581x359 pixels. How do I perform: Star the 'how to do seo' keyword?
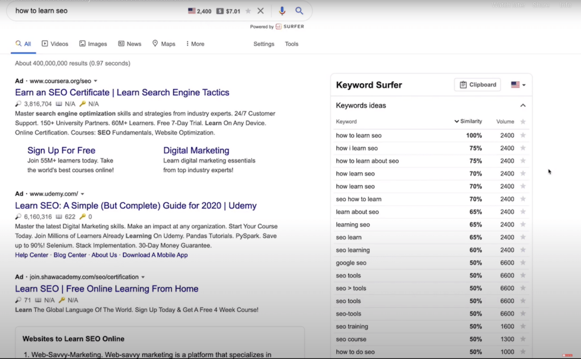[523, 352]
